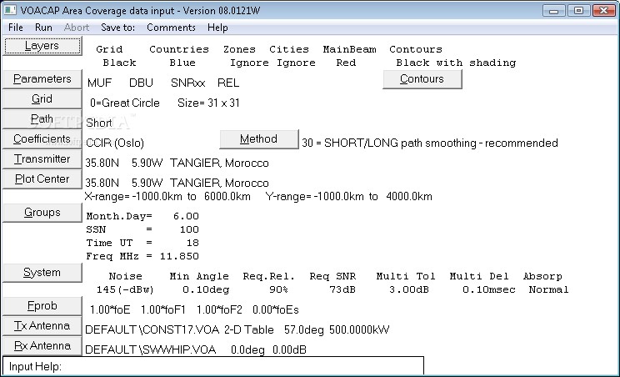
Task: Click the Transmitter button
Action: point(42,159)
